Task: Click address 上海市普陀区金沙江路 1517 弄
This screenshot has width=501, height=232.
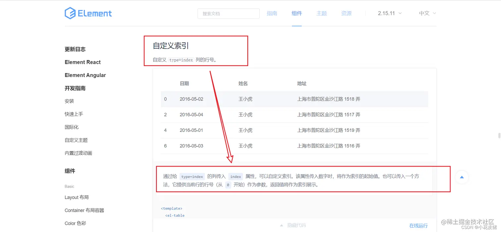Action: coord(329,115)
